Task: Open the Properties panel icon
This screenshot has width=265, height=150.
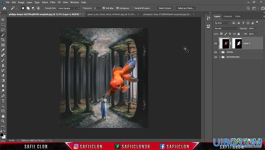Action: point(208,26)
